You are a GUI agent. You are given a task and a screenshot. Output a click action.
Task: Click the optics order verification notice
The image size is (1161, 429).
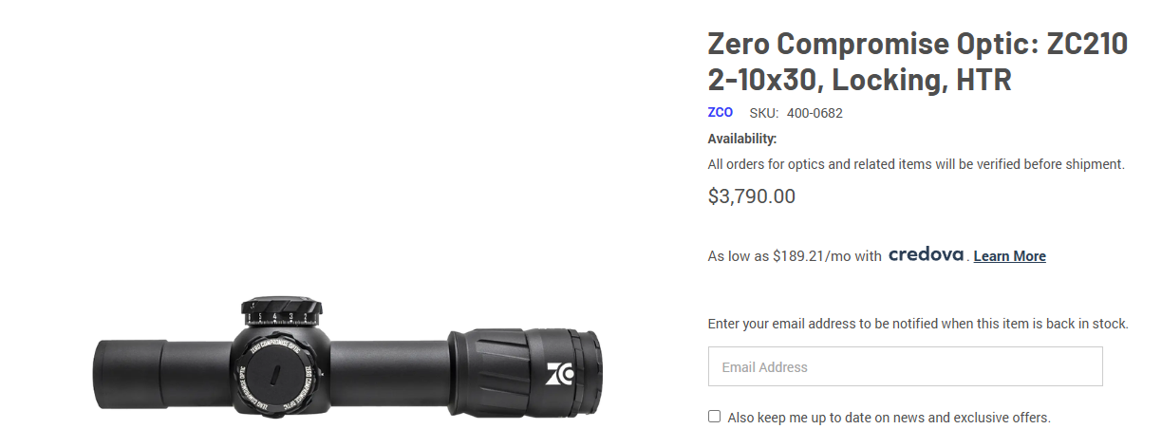[x=916, y=164]
